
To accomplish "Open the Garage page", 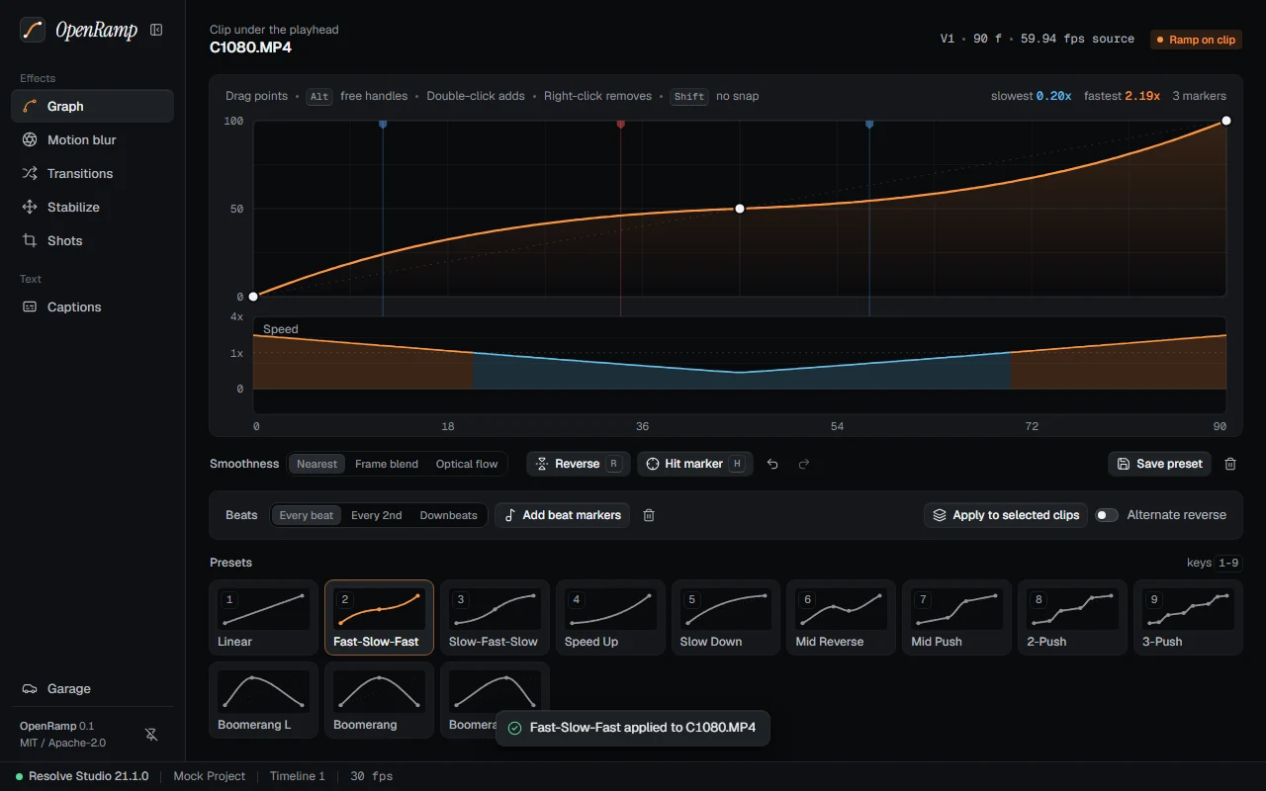I will point(93,688).
